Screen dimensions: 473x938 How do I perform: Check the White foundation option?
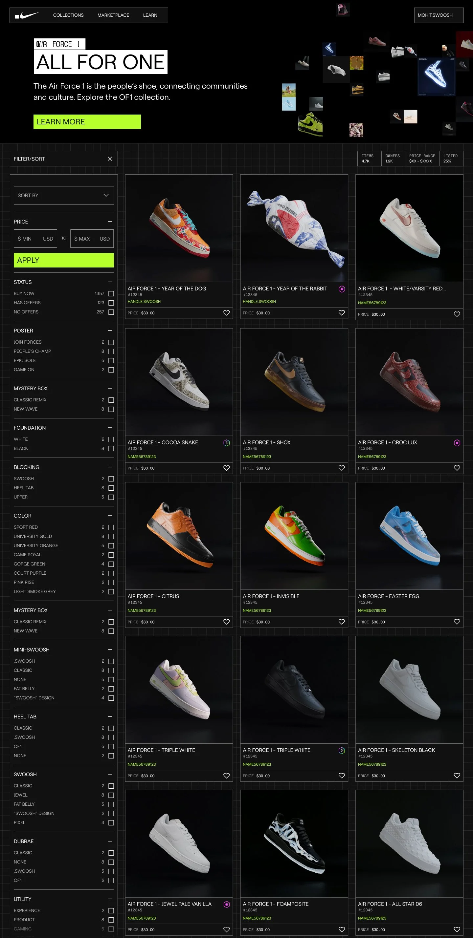tap(111, 439)
